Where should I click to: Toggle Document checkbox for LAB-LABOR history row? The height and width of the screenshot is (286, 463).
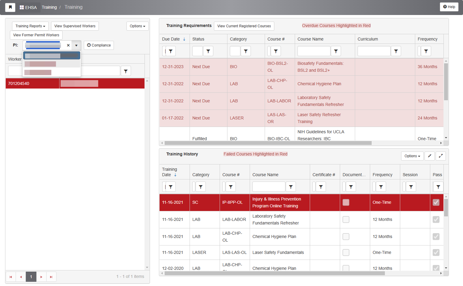point(346,219)
